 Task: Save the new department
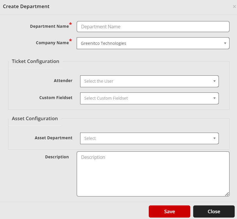click(x=169, y=211)
